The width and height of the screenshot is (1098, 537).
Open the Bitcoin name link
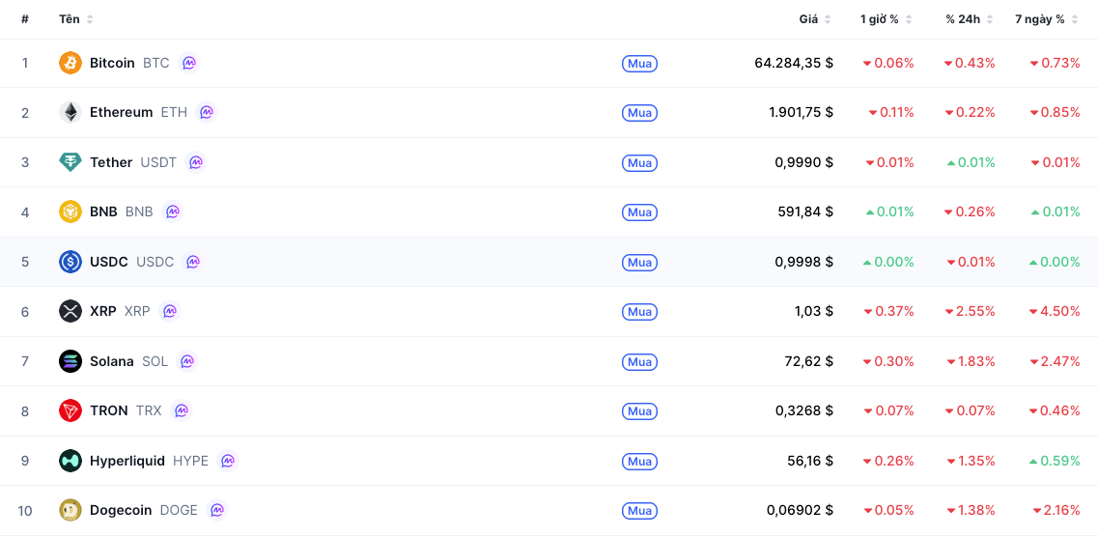coord(112,63)
